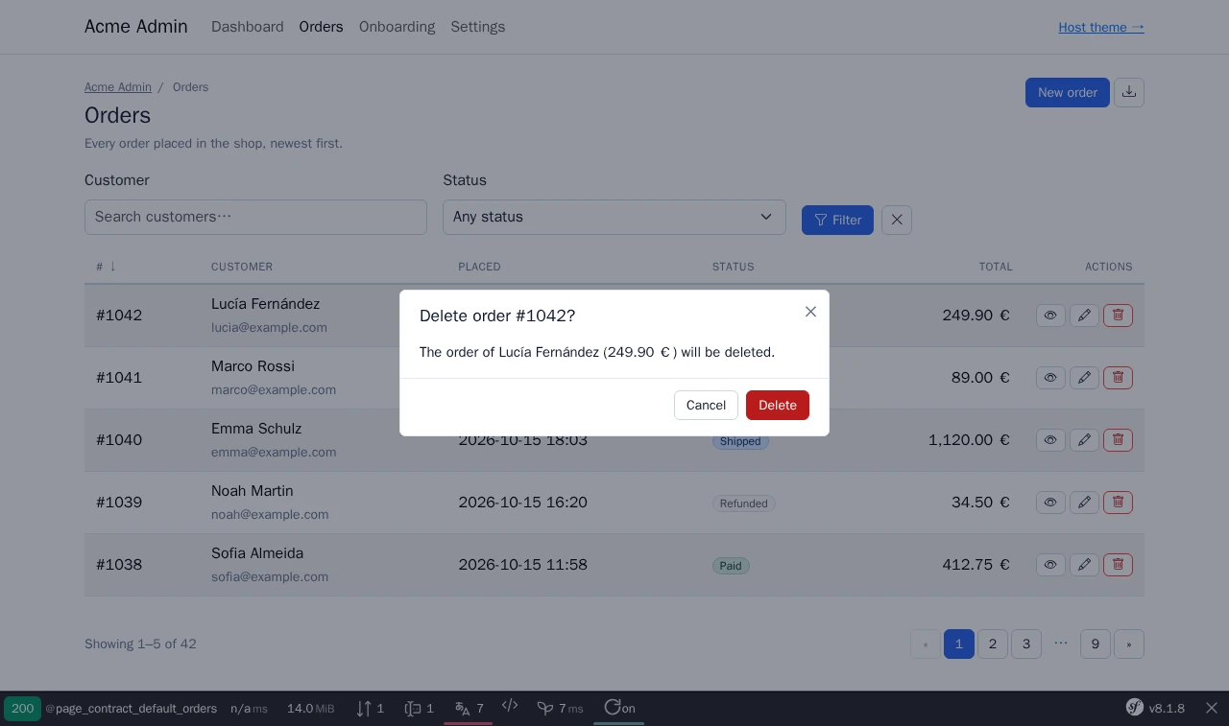Screen dimensions: 1229x726
Task: Close the Symfony debug toolbar
Action: 1212,708
